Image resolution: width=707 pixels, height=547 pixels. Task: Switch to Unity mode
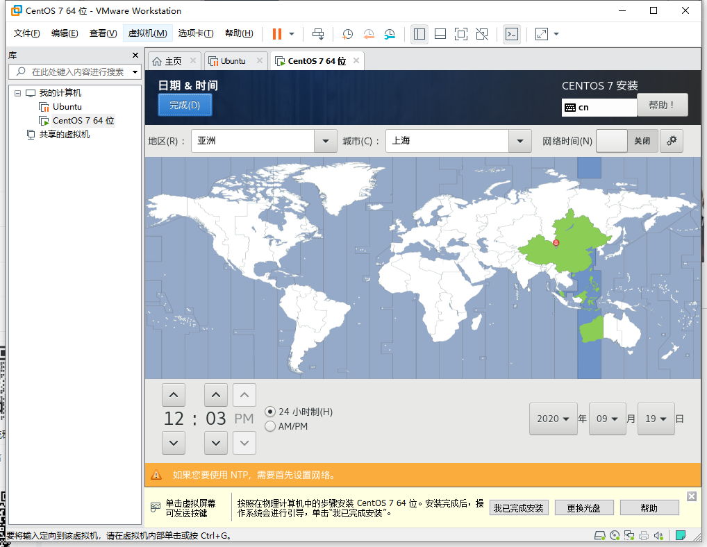(x=482, y=34)
